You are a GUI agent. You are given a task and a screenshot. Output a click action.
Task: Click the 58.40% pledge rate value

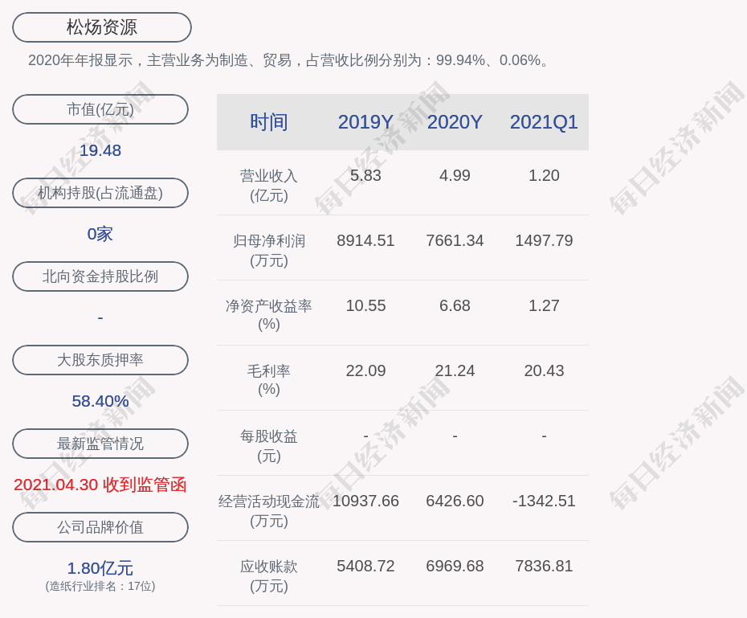[x=100, y=401]
